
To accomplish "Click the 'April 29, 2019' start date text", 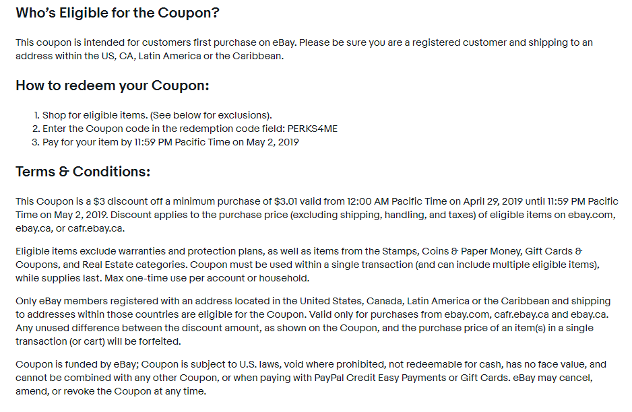I will click(493, 201).
